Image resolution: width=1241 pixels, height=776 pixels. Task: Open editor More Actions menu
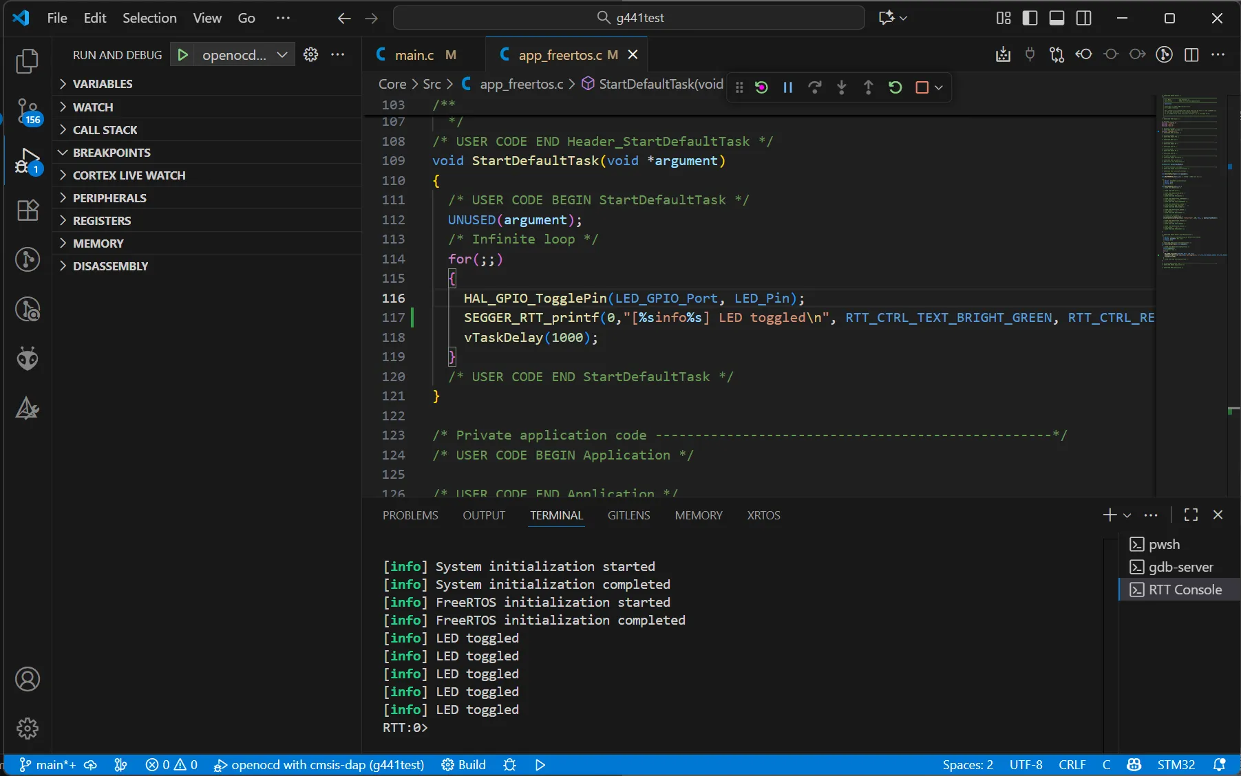coord(1218,55)
